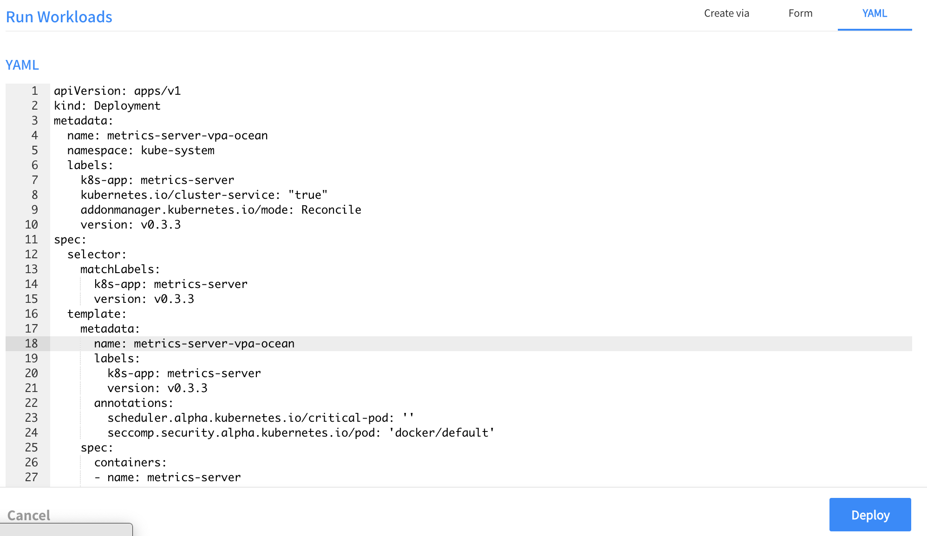Click line number 27 in gutter
The image size is (927, 536).
pyautogui.click(x=31, y=477)
